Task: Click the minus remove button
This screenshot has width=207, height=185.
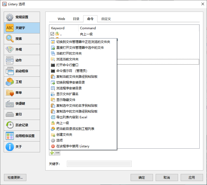Action: tap(57, 153)
